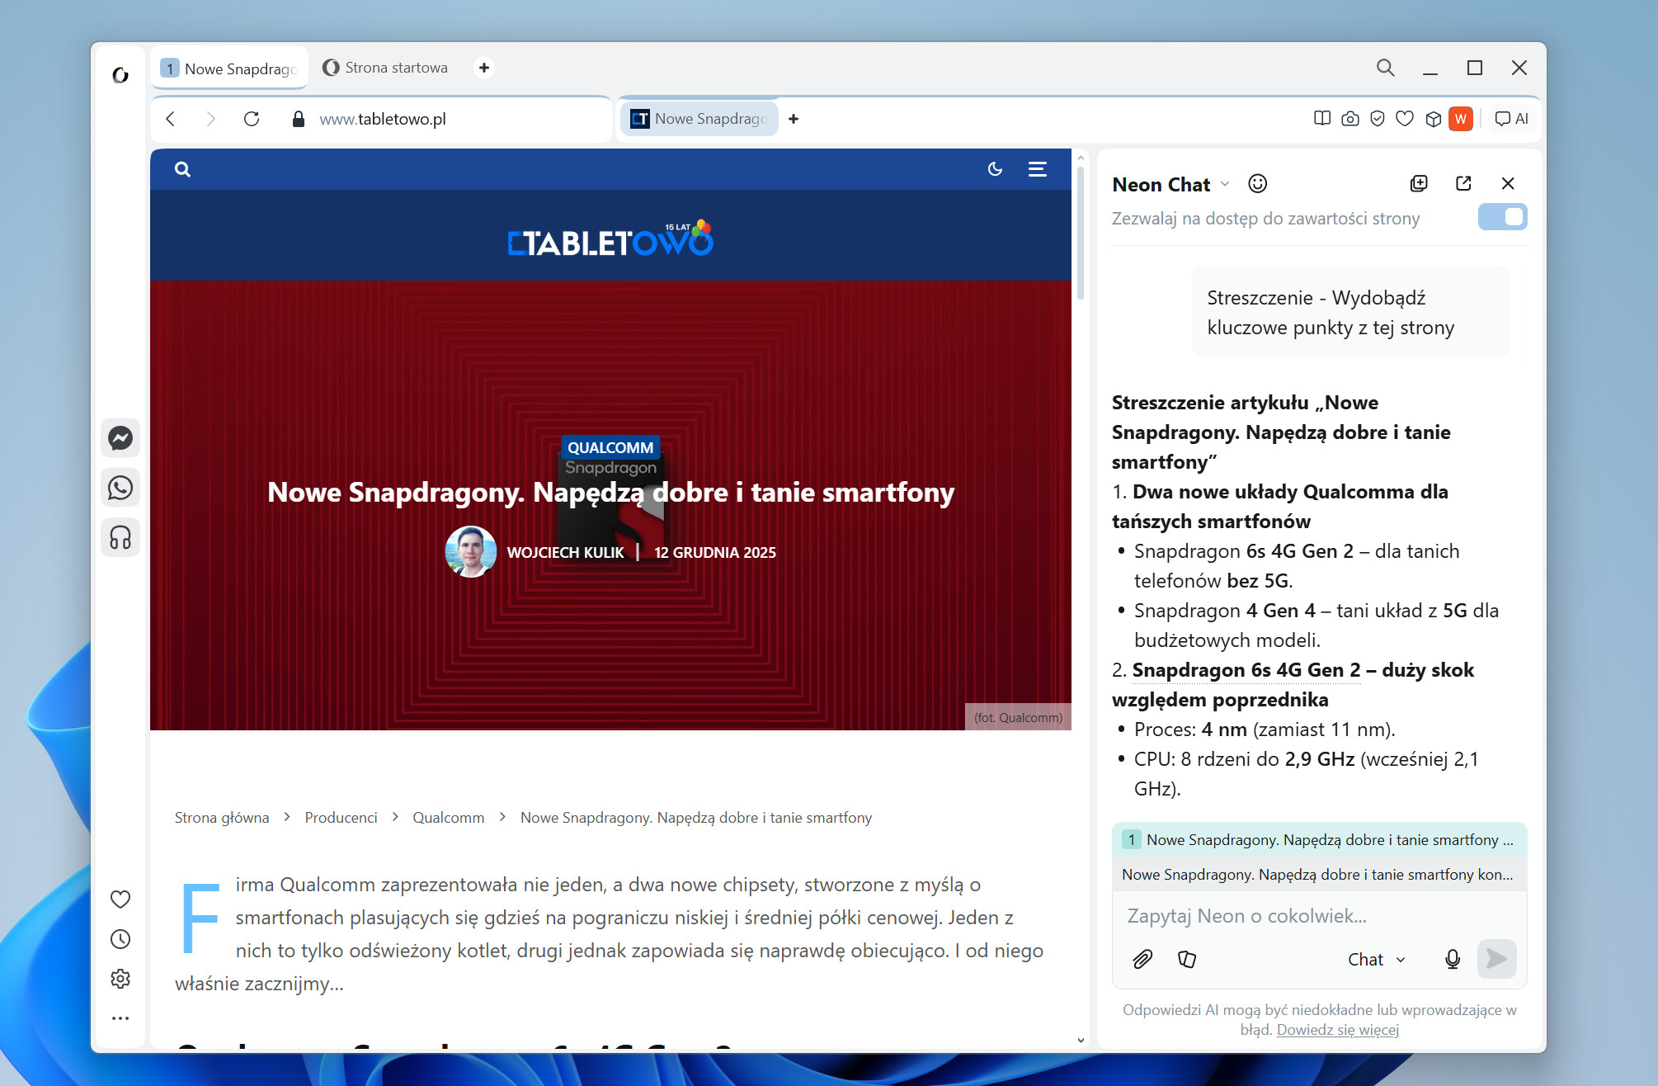
Task: Open the Chat mode dropdown
Action: point(1376,959)
